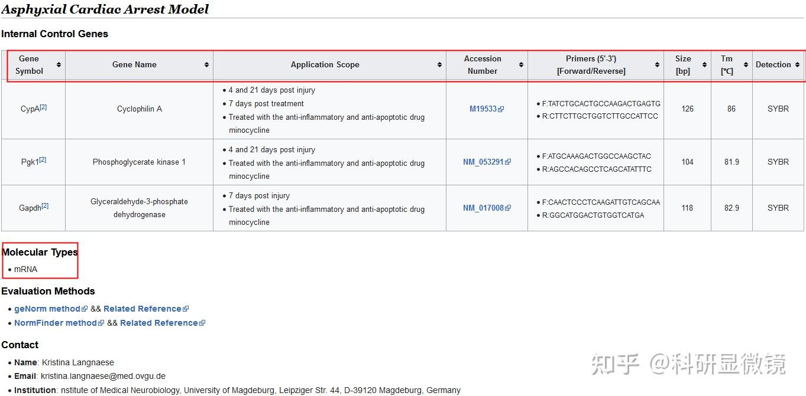Click forward primer F:TATCTGCACTGCCAAGACTGAGTG

tap(601, 103)
